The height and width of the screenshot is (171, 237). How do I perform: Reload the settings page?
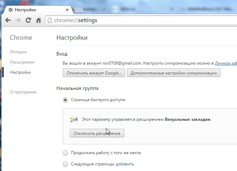[x=28, y=20]
